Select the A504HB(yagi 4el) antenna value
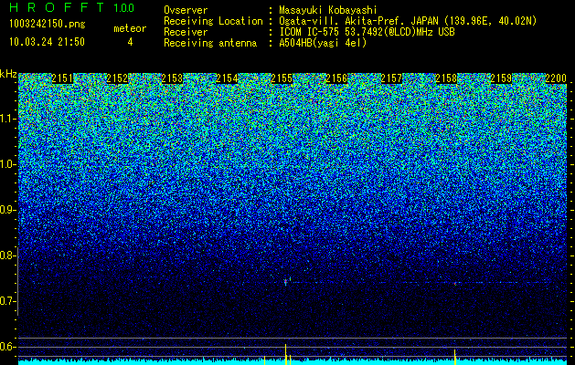575x365 pixels. click(x=323, y=43)
